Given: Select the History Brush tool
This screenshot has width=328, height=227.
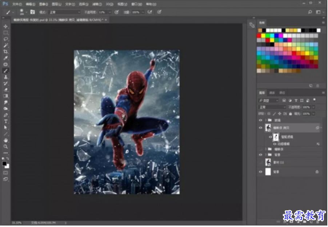Looking at the screenshot, I should tap(6, 84).
